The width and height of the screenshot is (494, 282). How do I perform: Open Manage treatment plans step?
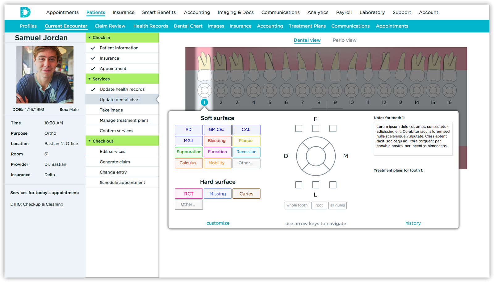[122, 120]
